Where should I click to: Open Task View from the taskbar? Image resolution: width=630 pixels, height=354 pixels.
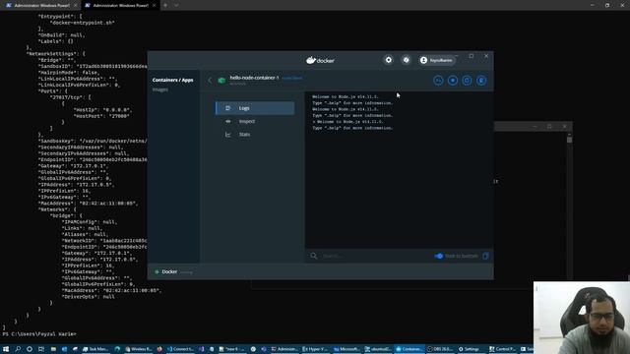point(41,349)
